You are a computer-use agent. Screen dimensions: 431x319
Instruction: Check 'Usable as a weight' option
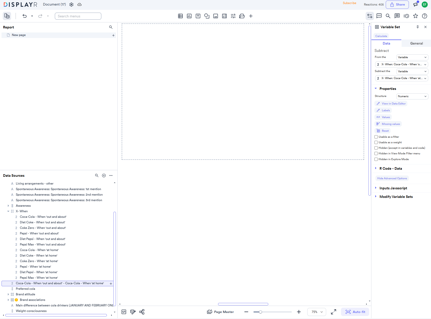click(376, 142)
